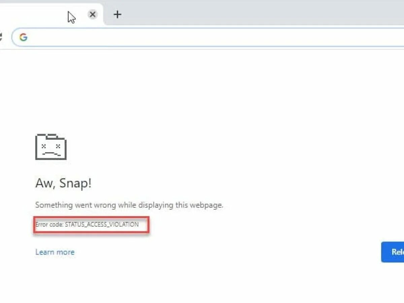
Task: Open a new tab with the plus button
Action: click(x=117, y=14)
